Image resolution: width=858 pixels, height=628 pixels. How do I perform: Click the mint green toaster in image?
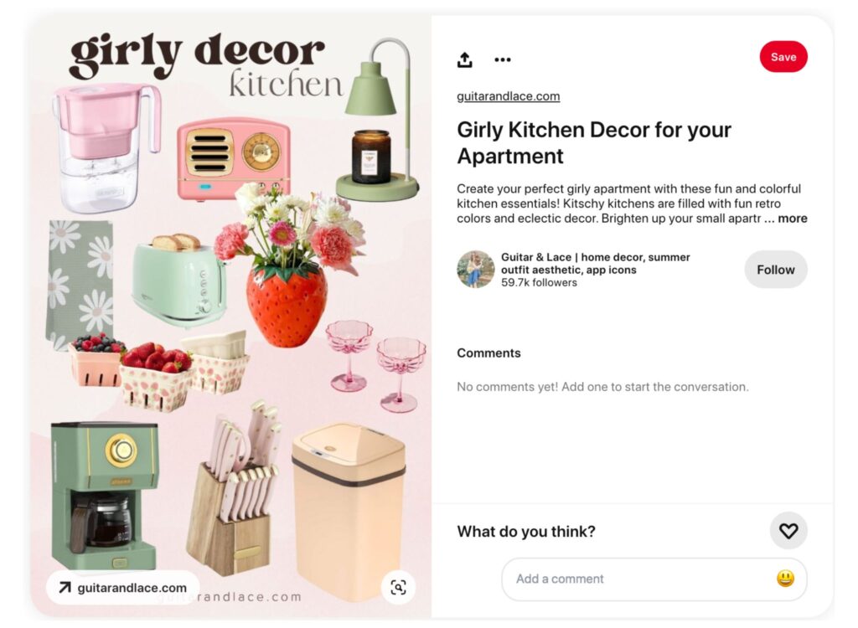(179, 281)
